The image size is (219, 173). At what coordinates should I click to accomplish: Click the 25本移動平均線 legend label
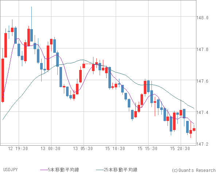(x=121, y=170)
